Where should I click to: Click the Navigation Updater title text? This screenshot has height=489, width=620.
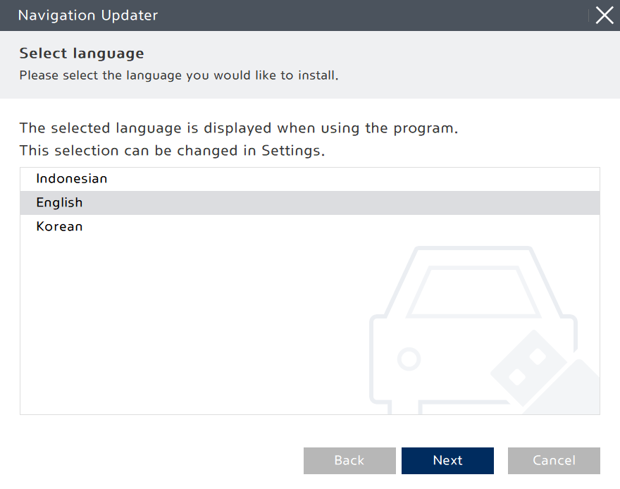[88, 16]
